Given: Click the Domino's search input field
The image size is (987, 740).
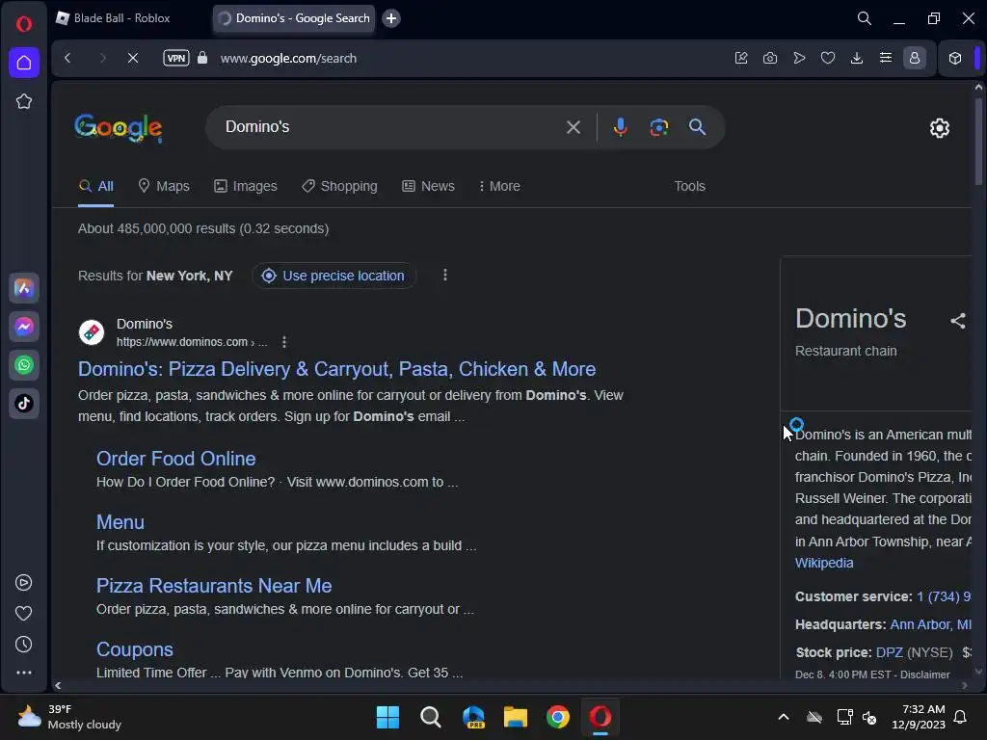Looking at the screenshot, I should coord(390,127).
